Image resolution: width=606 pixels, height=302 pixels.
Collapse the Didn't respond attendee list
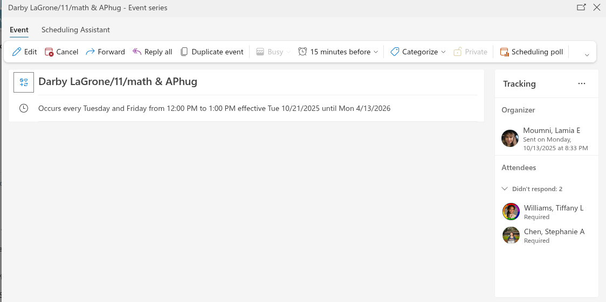point(505,189)
